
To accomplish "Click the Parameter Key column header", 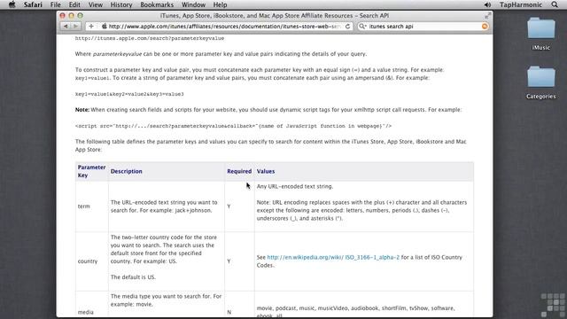I will pyautogui.click(x=91, y=171).
